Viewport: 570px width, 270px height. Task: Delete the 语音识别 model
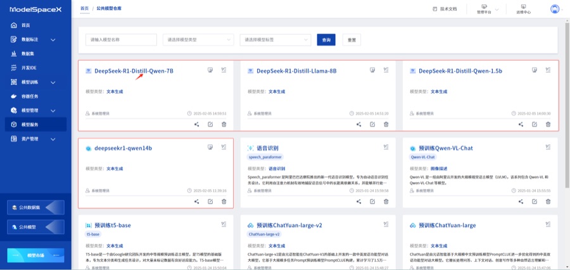(x=386, y=202)
